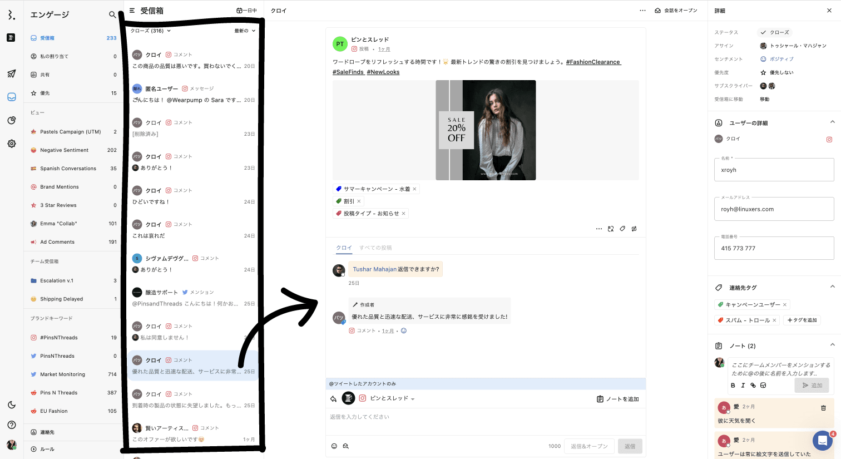Viewport: 841px width, 459px height.
Task: Click the 会話をオープン button
Action: [x=676, y=11]
